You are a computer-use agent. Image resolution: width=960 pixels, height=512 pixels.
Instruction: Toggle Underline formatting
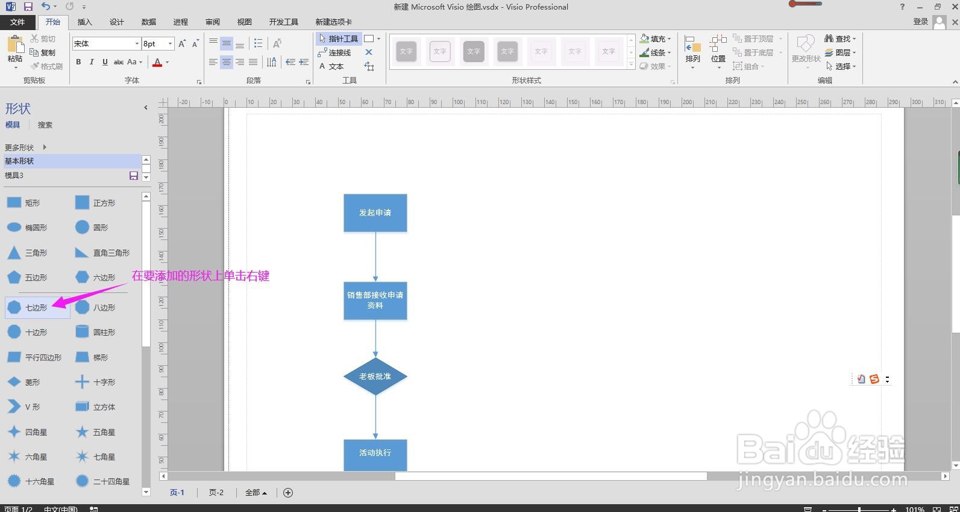pos(105,62)
